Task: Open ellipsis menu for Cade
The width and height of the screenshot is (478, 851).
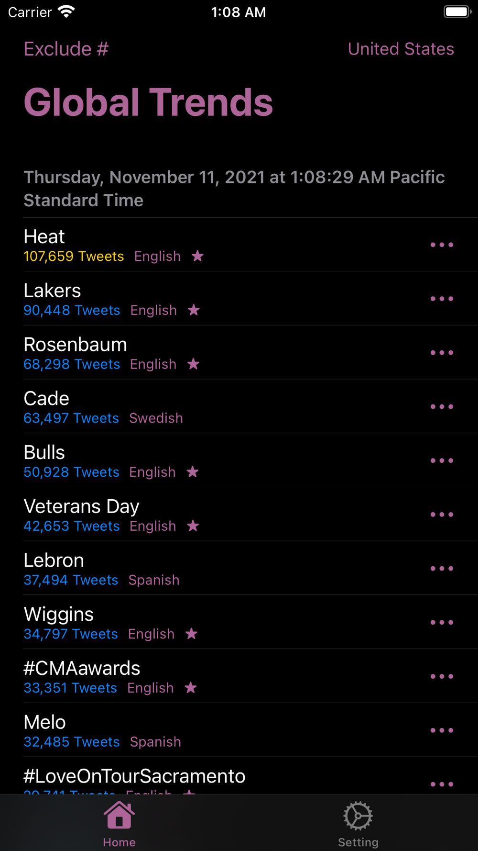Action: pyautogui.click(x=442, y=406)
